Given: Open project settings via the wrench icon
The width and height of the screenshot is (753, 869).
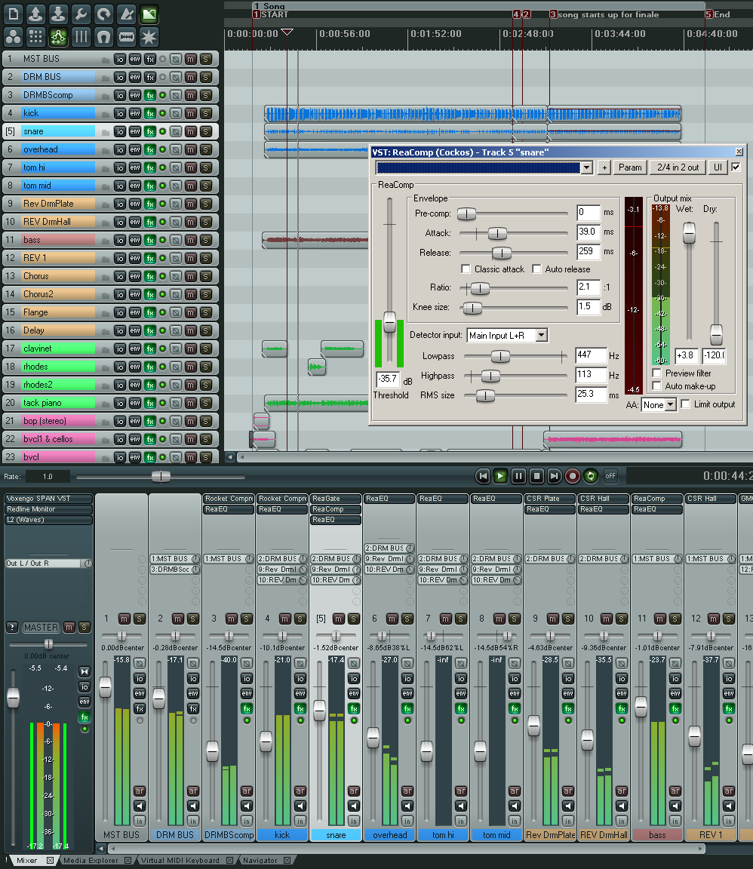Looking at the screenshot, I should [81, 14].
